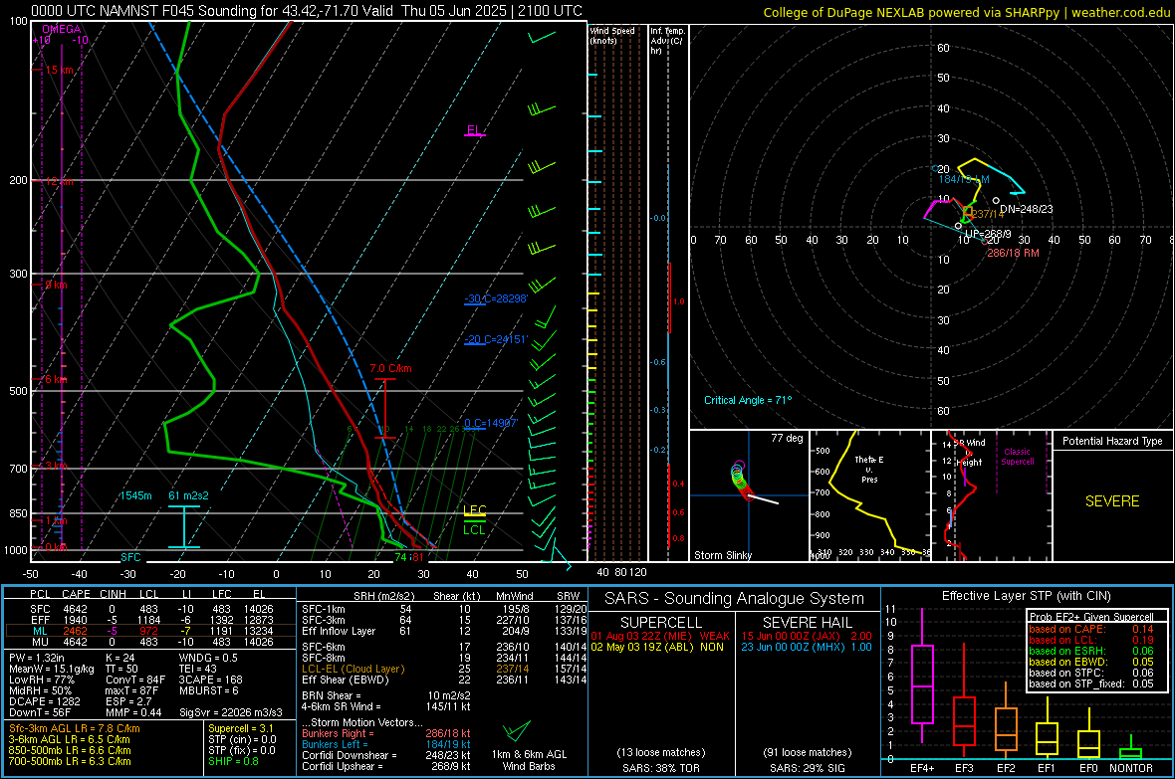Click '700-500mb LR = 6.3 C/km'
The image size is (1175, 779).
click(x=70, y=761)
